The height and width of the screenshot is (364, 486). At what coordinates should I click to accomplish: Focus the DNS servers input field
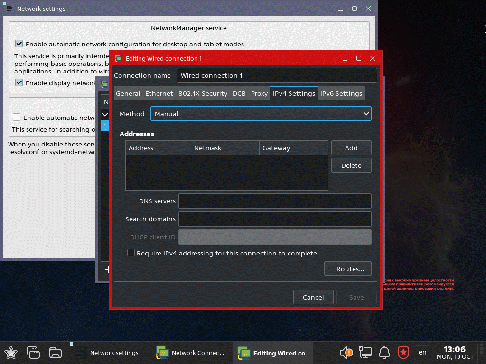274,201
